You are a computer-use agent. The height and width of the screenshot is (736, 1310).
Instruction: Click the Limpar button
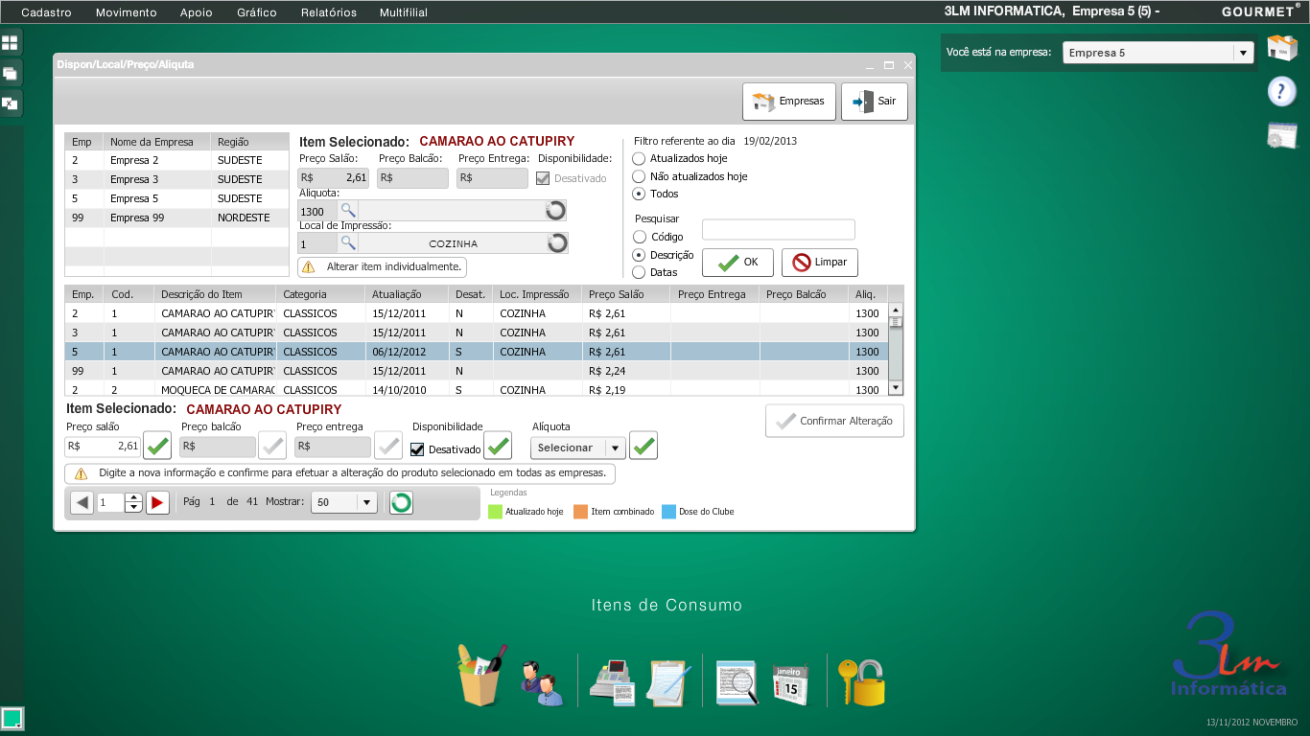click(x=820, y=263)
